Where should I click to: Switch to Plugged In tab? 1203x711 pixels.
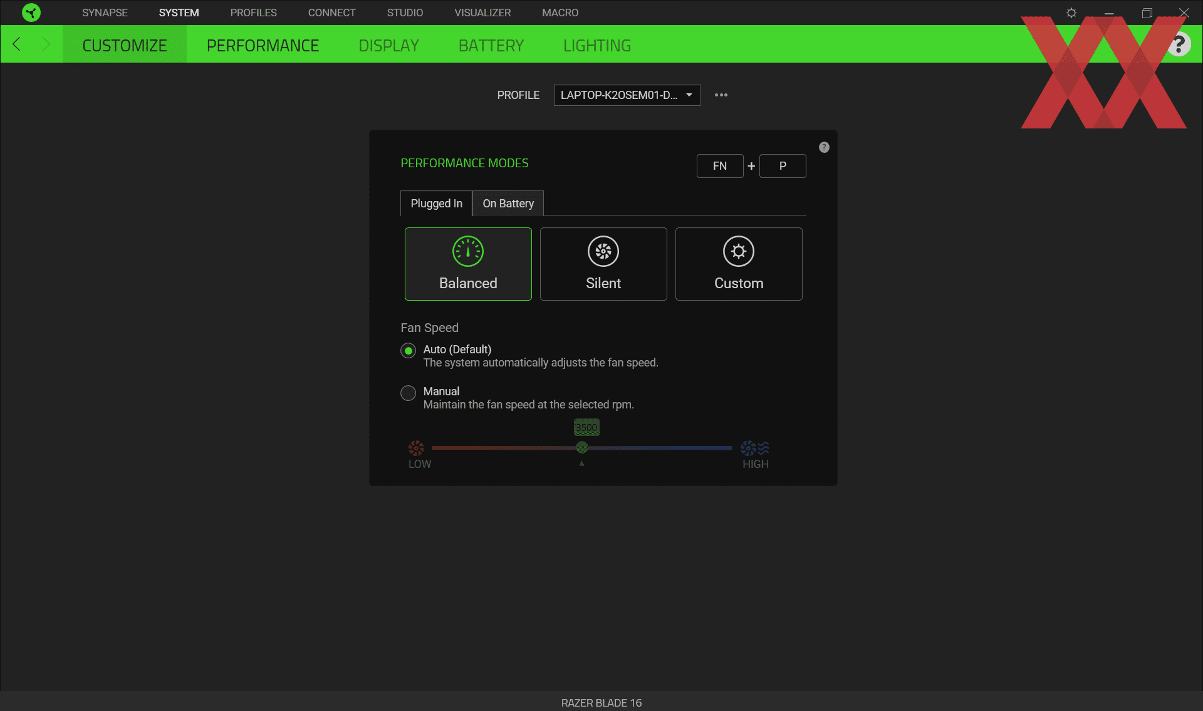pyautogui.click(x=436, y=204)
